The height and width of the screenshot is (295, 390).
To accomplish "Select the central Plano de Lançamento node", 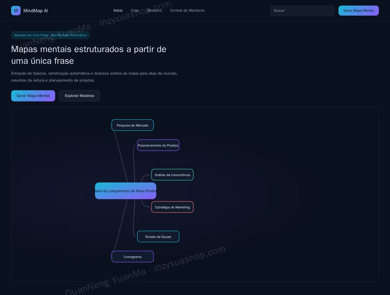I will click(126, 191).
